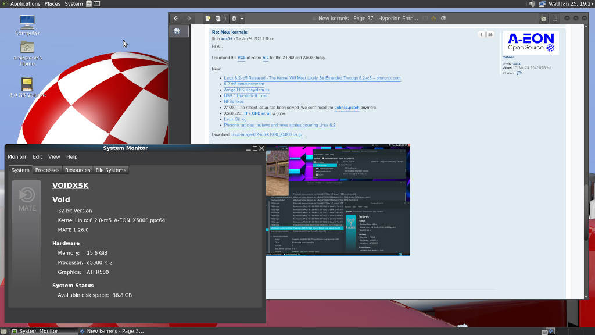This screenshot has height=335, width=595.
Task: Select the Computer desktop icon
Action: pyautogui.click(x=27, y=25)
